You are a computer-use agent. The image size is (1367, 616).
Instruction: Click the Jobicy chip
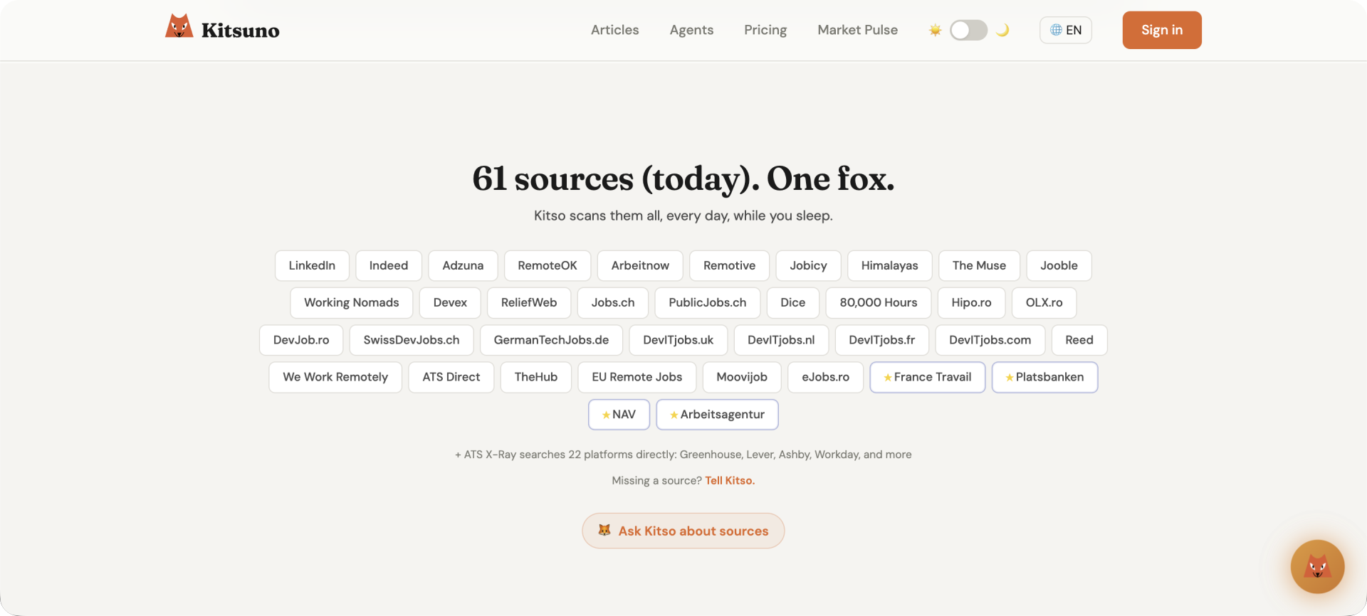808,265
